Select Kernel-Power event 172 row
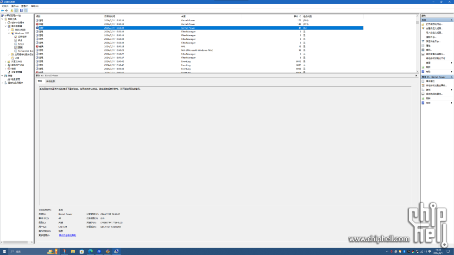Viewport: 454px width, 255px height. click(199, 20)
